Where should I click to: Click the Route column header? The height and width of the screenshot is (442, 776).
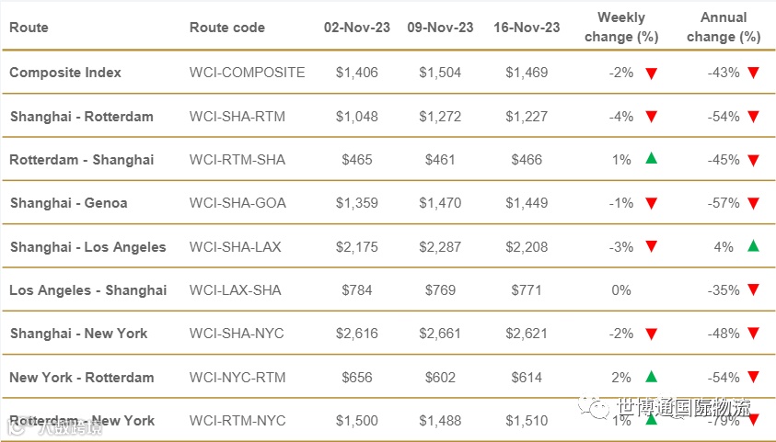coord(29,28)
